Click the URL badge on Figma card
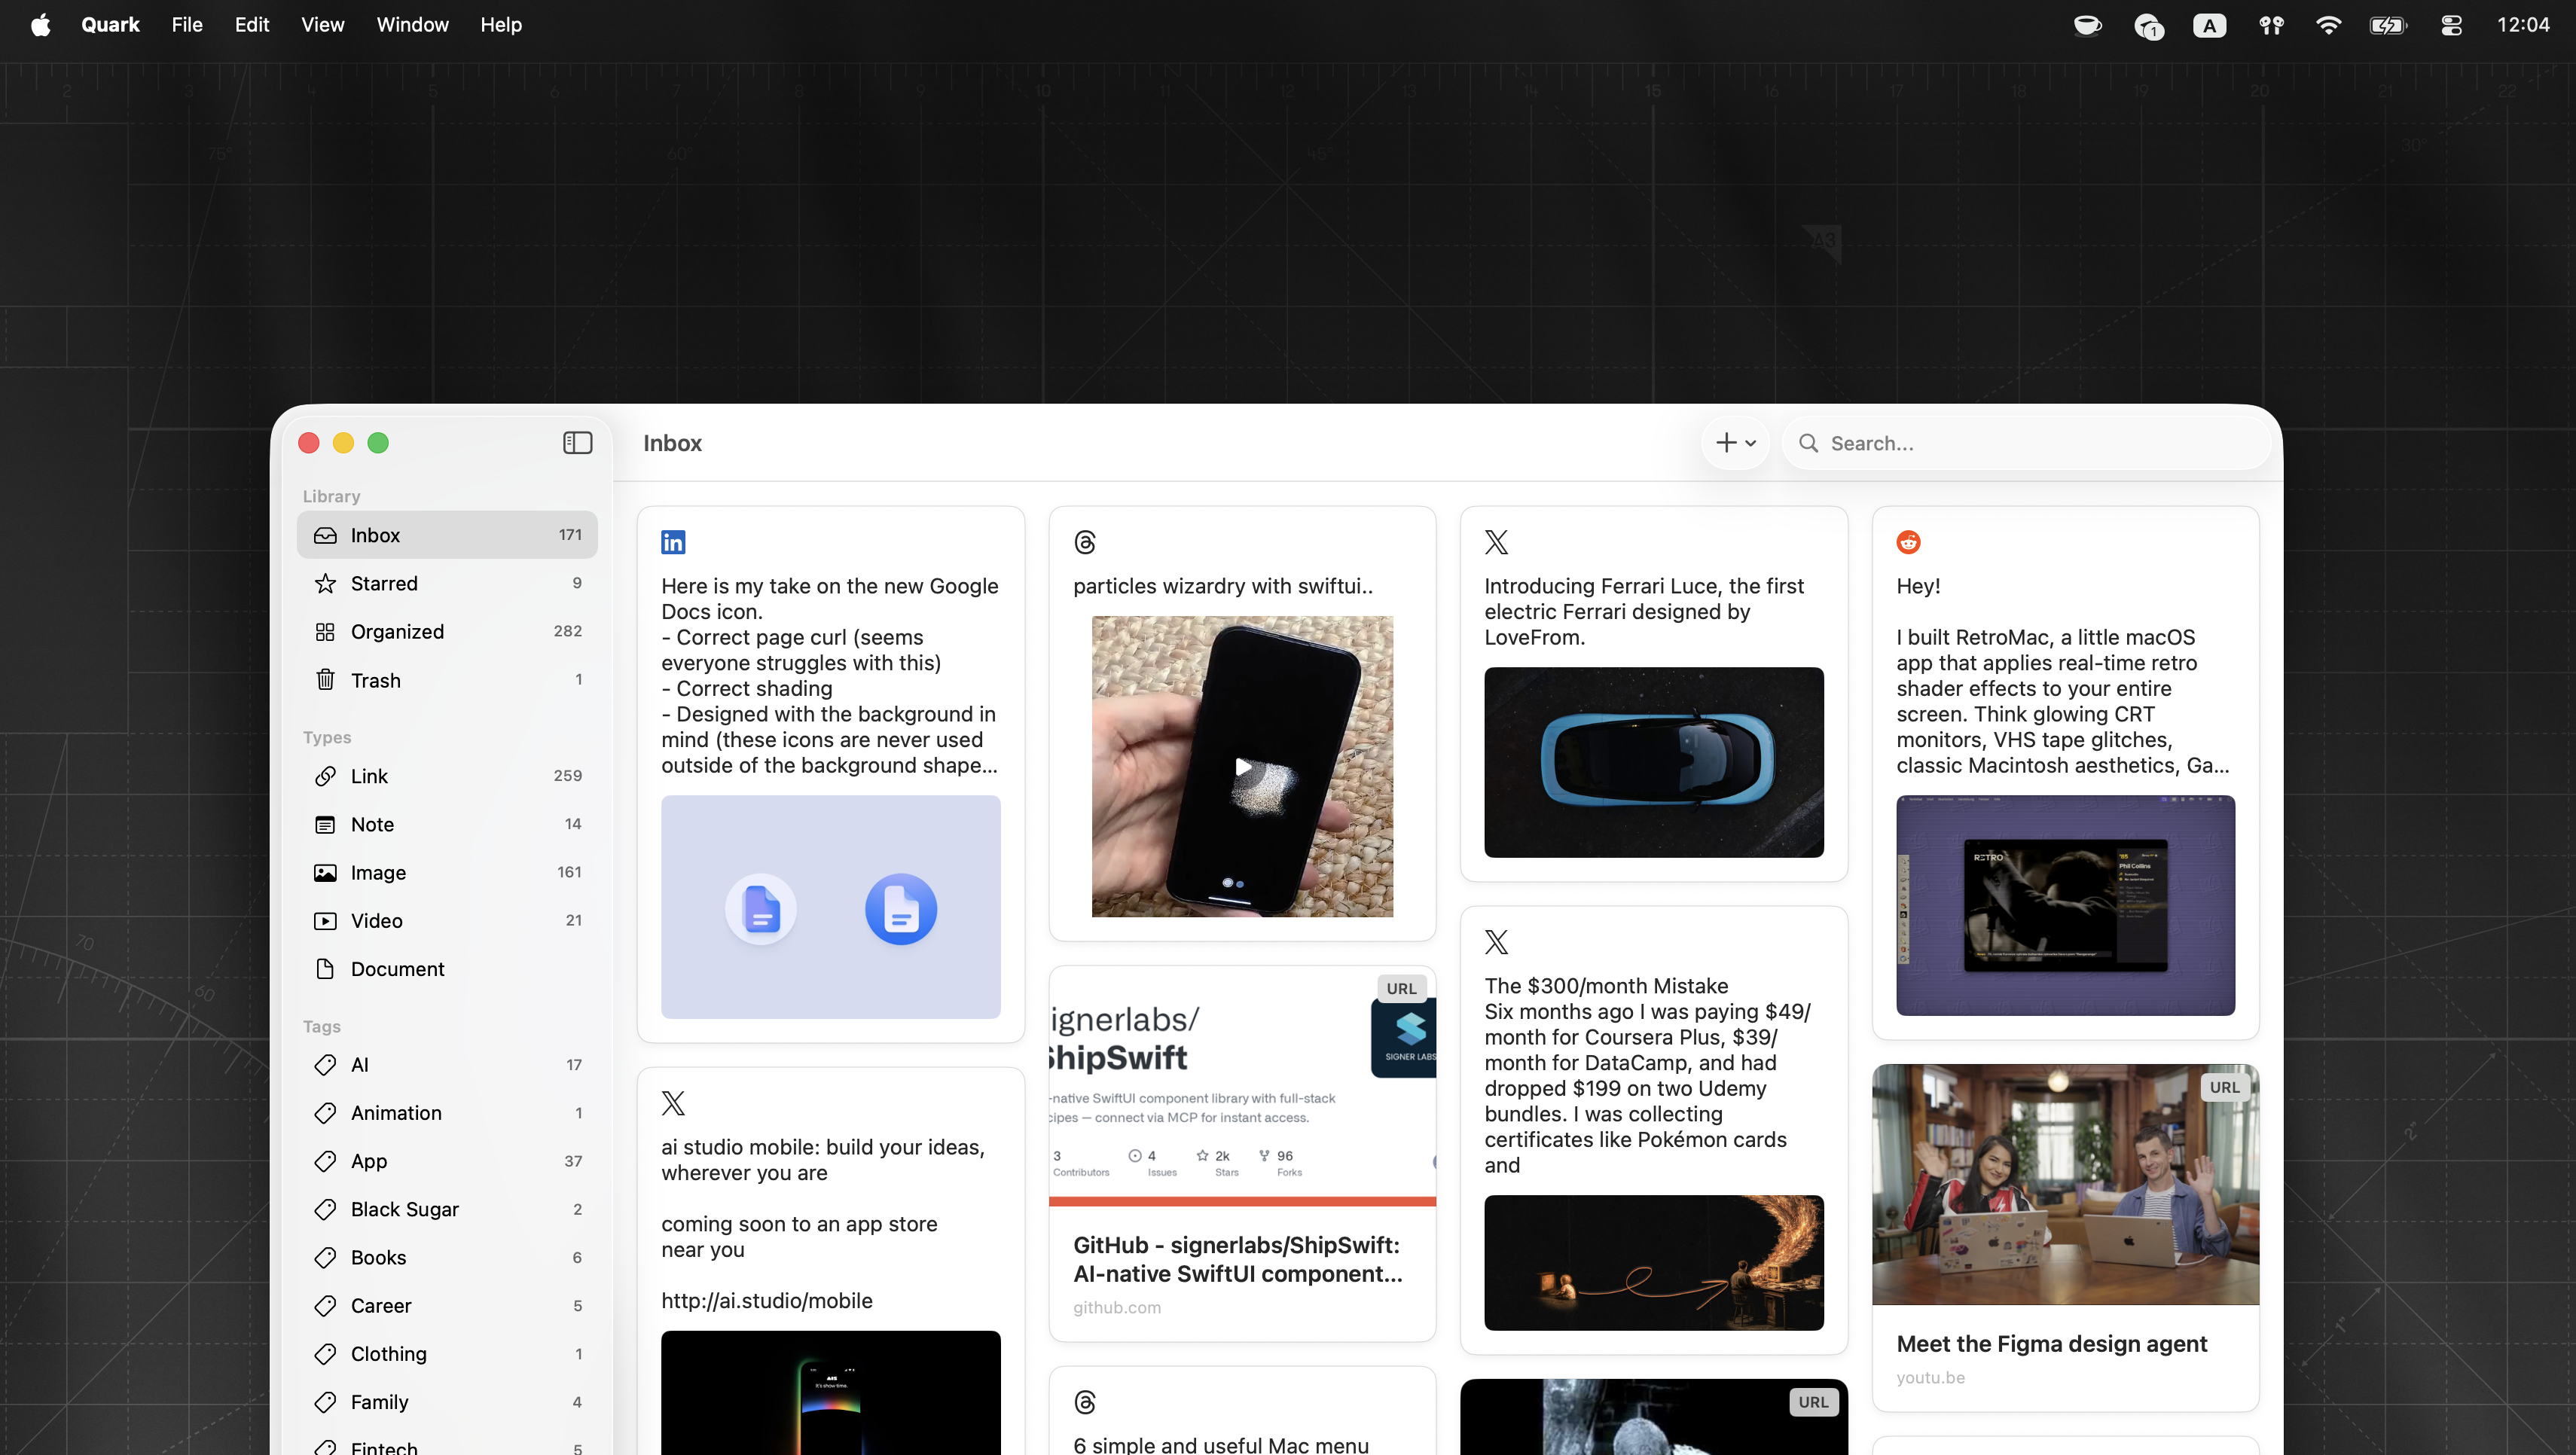 pos(2224,1087)
